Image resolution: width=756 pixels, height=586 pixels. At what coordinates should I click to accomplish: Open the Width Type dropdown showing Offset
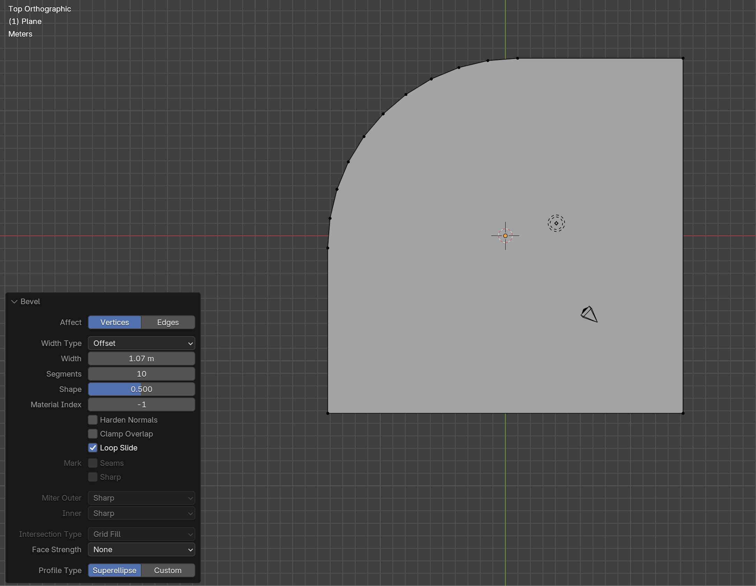tap(142, 343)
